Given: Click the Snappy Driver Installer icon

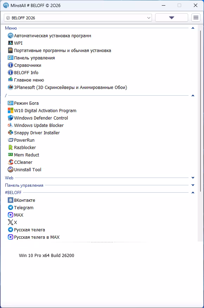Looking at the screenshot, I should (x=11, y=133).
